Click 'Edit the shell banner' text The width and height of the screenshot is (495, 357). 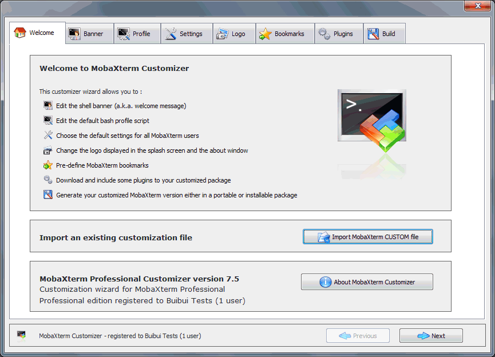click(121, 106)
